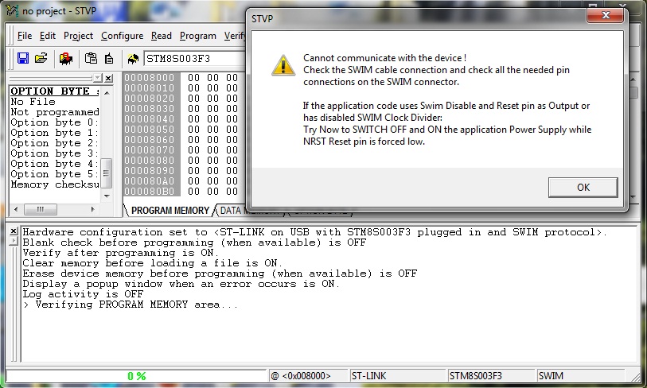Screen dimensions: 647x388
Task: Click the side panel's horizontal scrollbar thumb
Action: click(x=41, y=209)
